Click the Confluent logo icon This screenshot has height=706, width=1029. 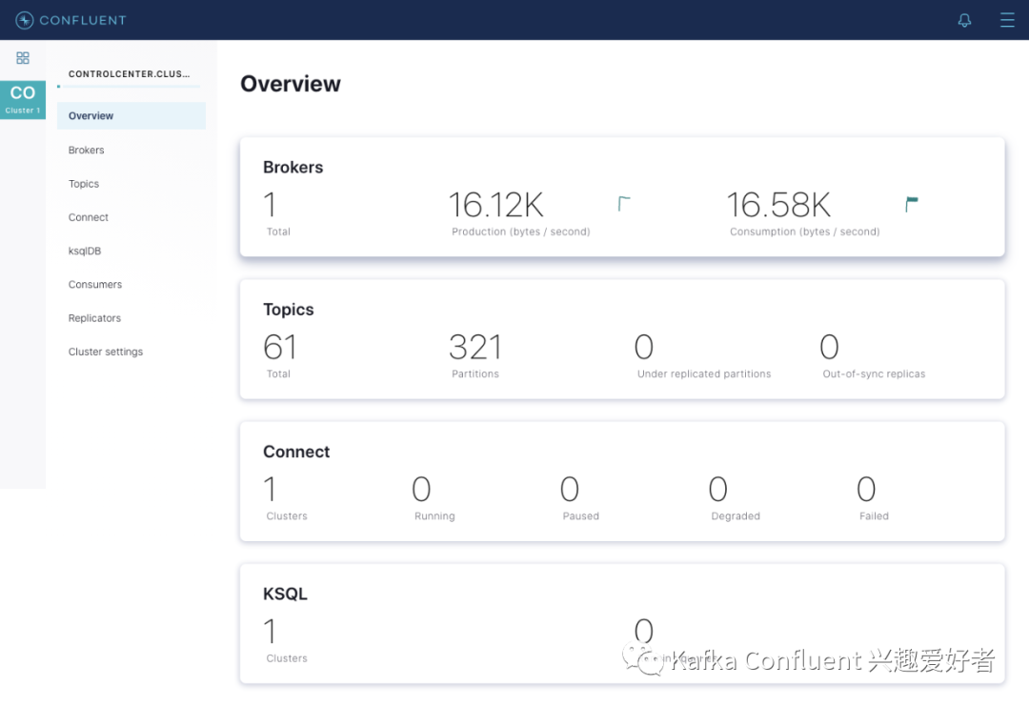(24, 20)
